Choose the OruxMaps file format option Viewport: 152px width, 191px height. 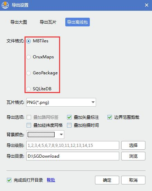28,57
